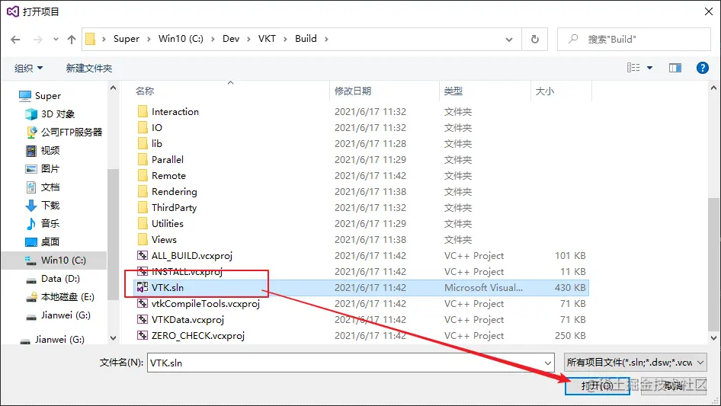This screenshot has height=406, width=721.
Task: Select INSTALL.vcxproj project file icon
Action: coord(143,271)
